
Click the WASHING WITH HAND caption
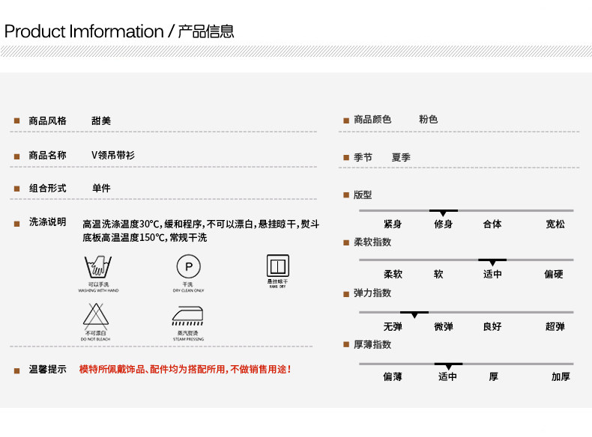coord(98,290)
